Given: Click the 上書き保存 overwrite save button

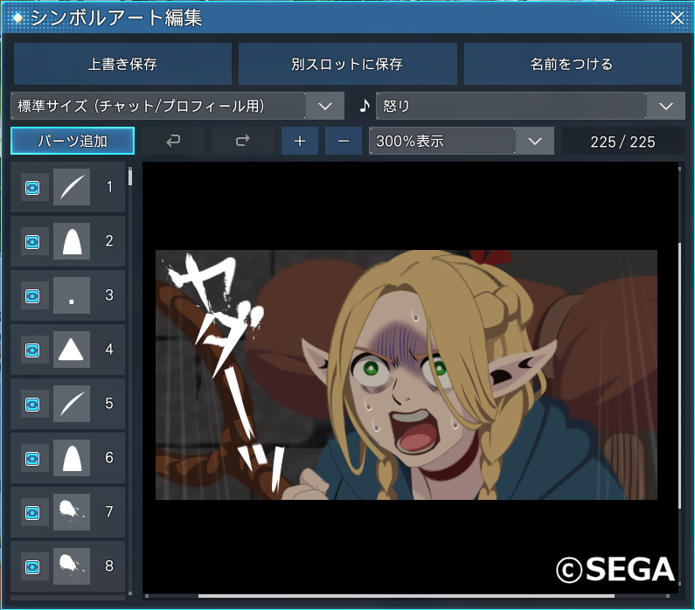Looking at the screenshot, I should coord(122,64).
